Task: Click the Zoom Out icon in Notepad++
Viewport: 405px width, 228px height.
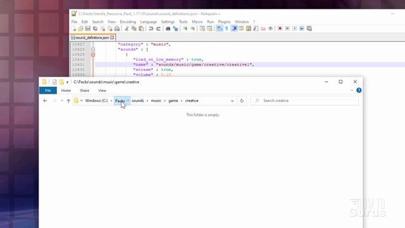Action: 192,28
